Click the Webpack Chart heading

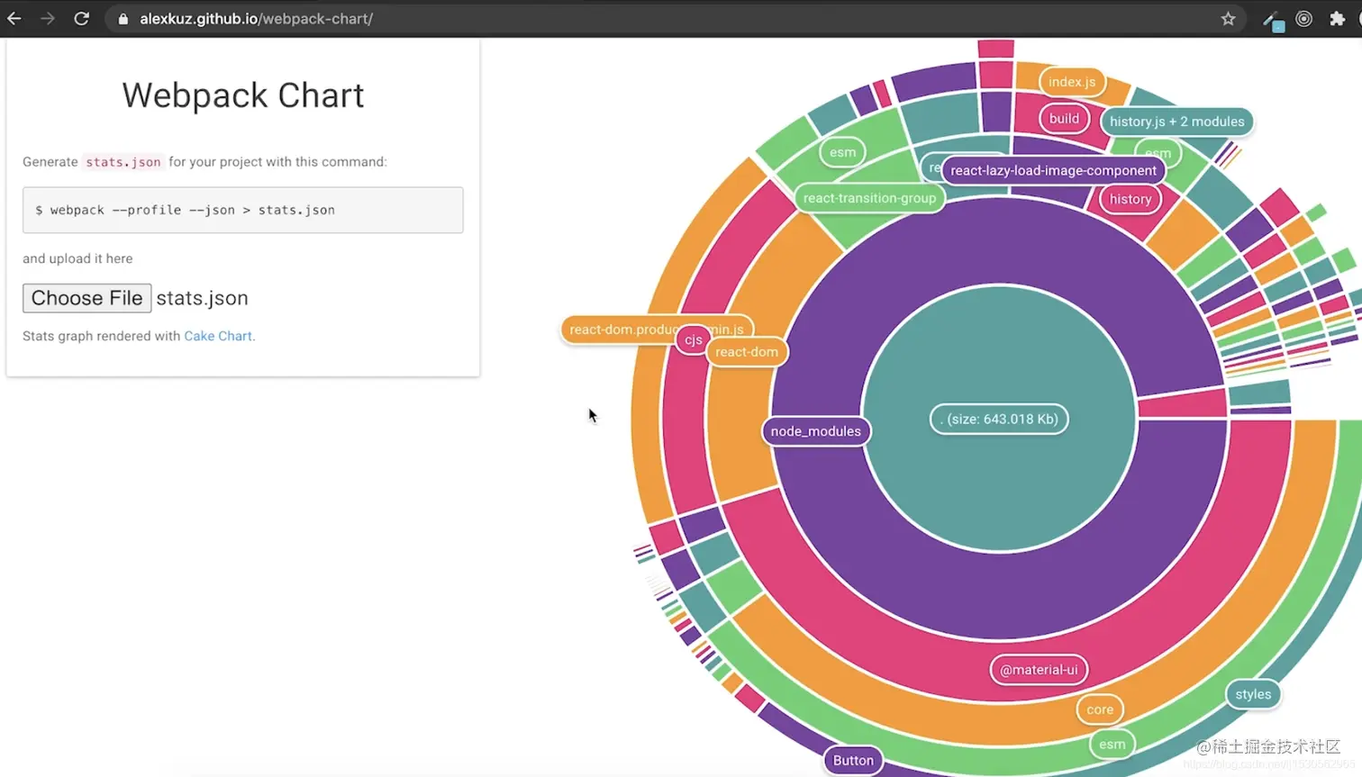243,95
